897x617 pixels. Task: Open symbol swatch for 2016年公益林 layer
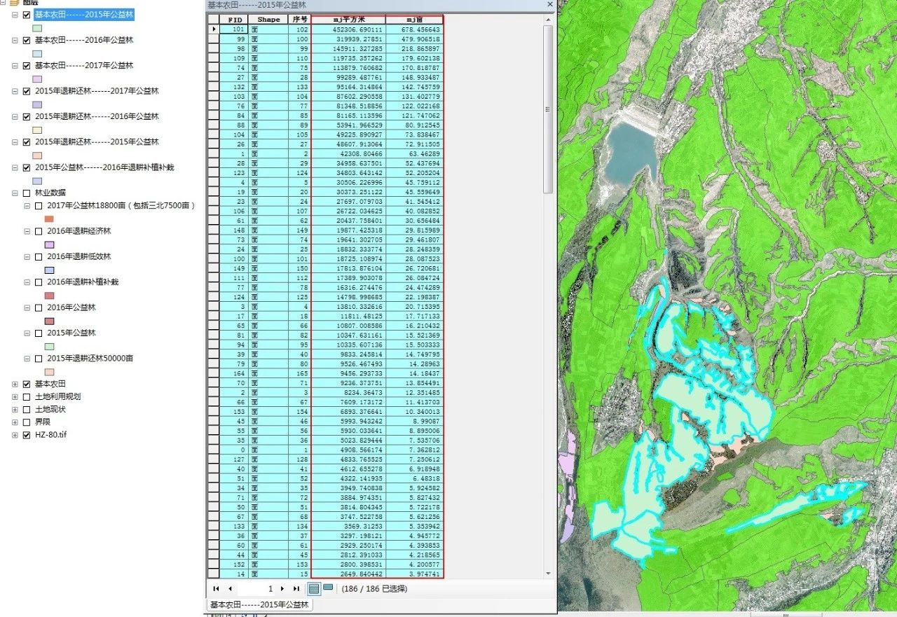tap(50, 321)
